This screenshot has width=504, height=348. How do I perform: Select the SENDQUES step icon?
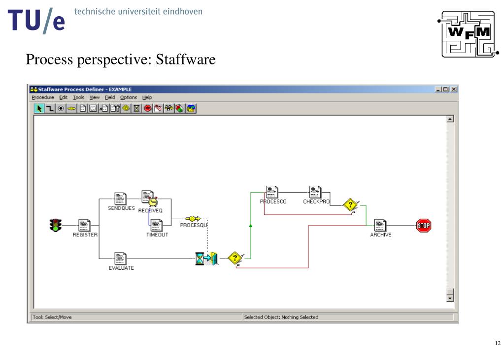pyautogui.click(x=120, y=199)
